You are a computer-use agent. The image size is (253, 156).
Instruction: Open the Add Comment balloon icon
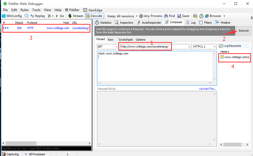click(27, 16)
